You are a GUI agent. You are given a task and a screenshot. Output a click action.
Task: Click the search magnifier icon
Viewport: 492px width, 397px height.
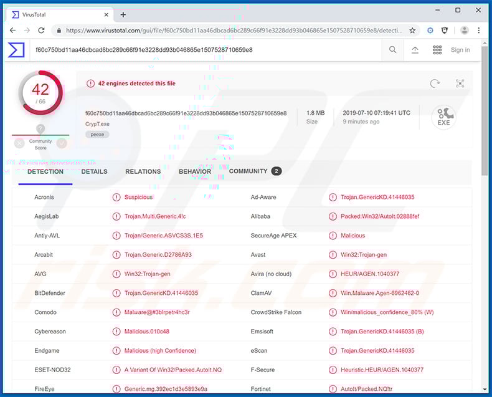[x=392, y=50]
